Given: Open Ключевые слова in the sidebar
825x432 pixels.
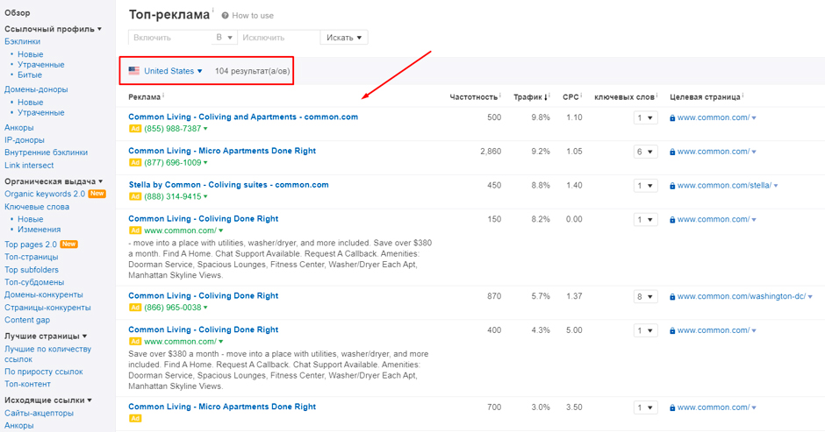Looking at the screenshot, I should (37, 207).
